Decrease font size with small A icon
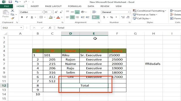Viewport: 181px width, 101px height. pyautogui.click(x=61, y=12)
